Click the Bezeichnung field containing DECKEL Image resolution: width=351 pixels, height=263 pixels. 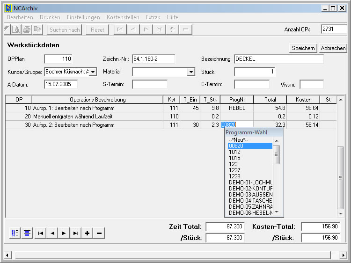tap(279, 59)
